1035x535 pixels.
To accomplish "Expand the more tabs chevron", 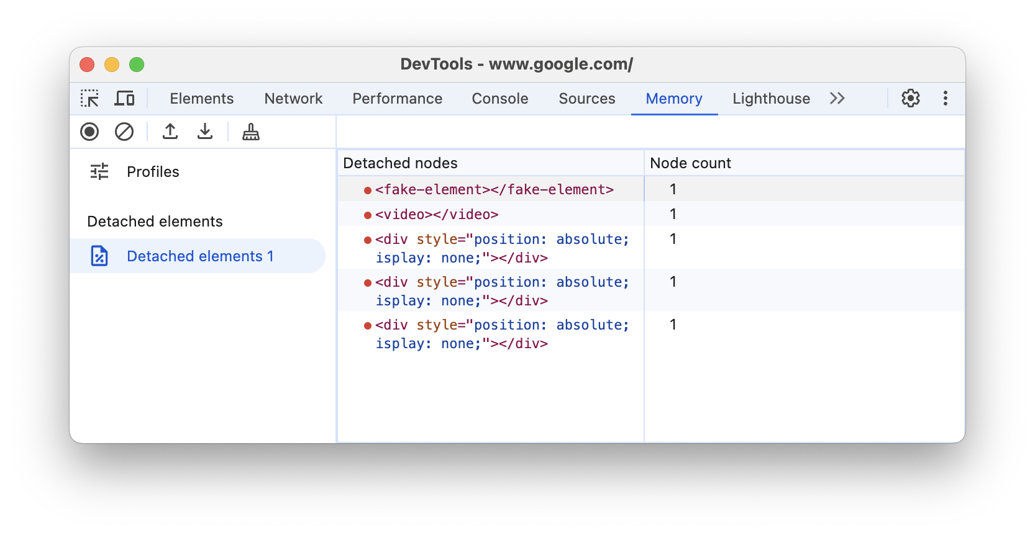I will (837, 99).
